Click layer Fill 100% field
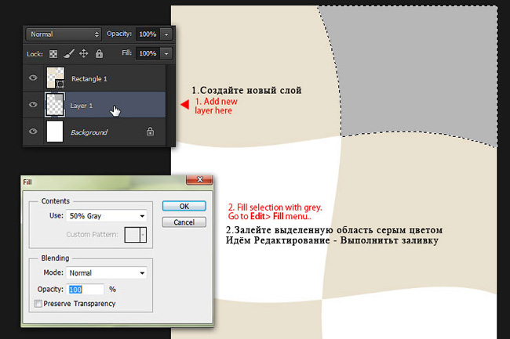The height and width of the screenshot is (339, 510). [148, 53]
